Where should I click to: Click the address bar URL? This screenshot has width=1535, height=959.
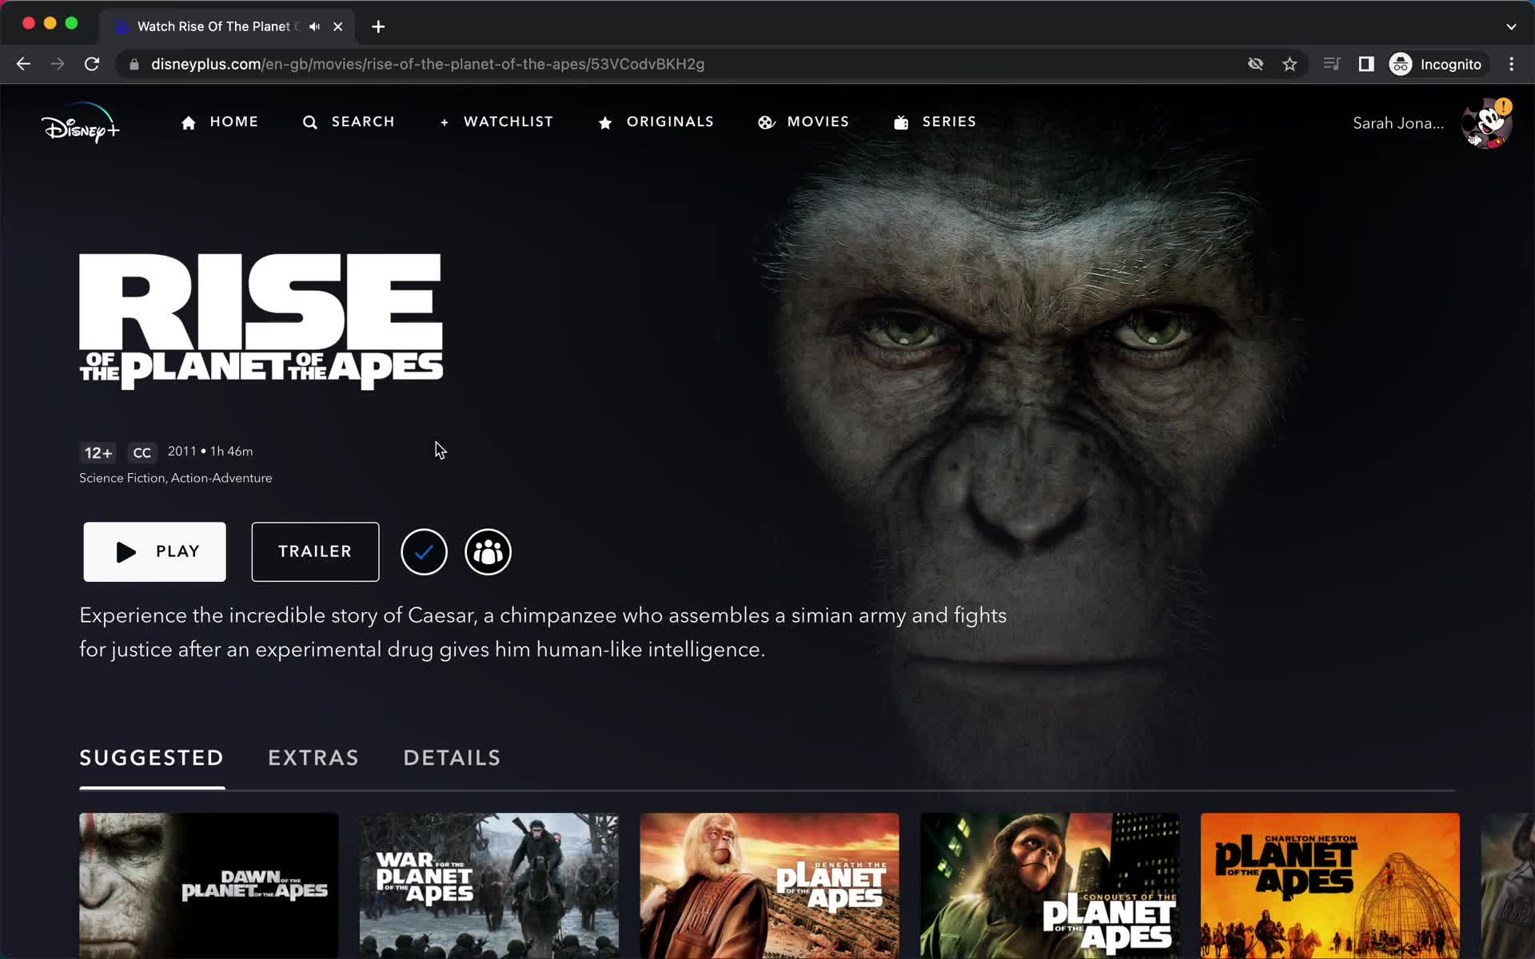tap(428, 64)
